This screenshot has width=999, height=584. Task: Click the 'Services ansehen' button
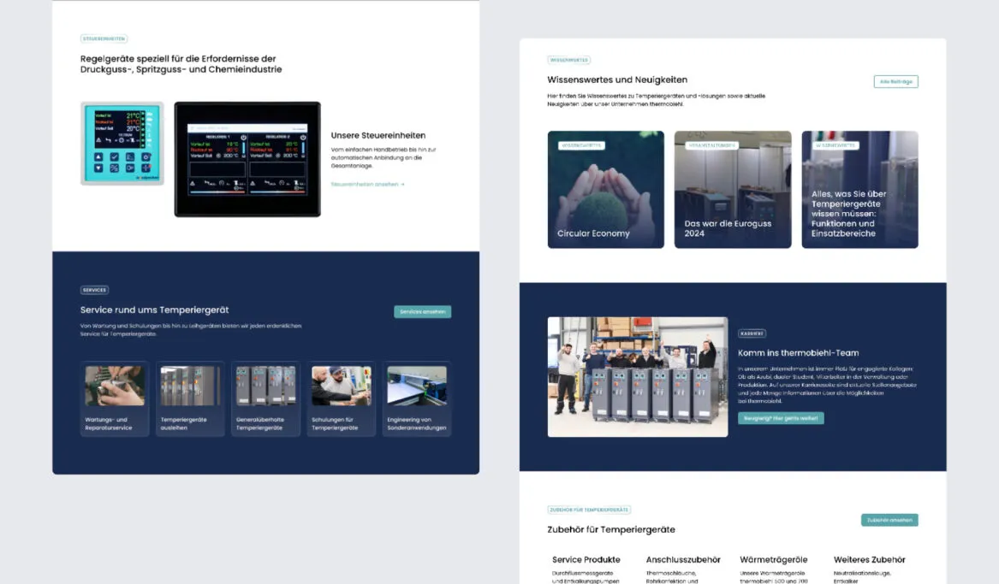(422, 312)
